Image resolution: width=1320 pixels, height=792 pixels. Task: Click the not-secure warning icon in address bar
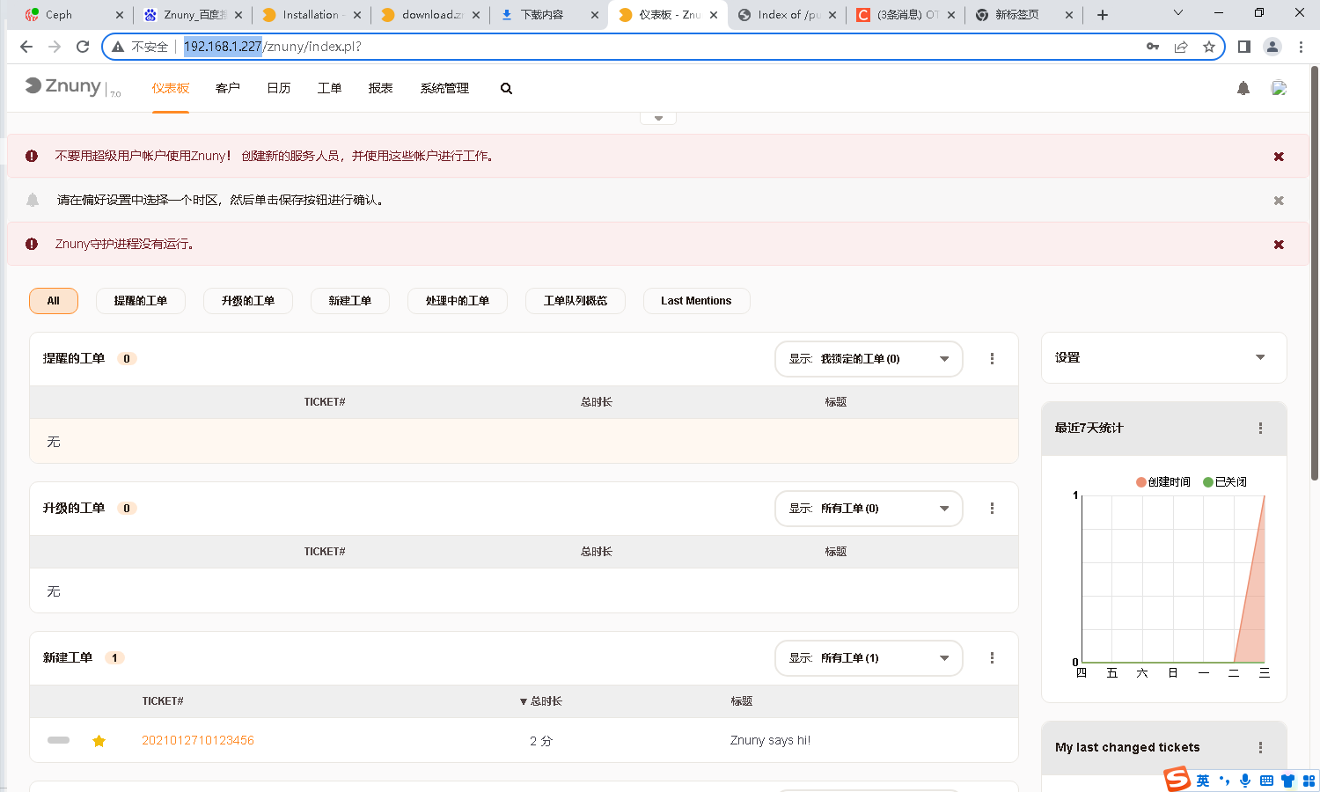coord(118,47)
